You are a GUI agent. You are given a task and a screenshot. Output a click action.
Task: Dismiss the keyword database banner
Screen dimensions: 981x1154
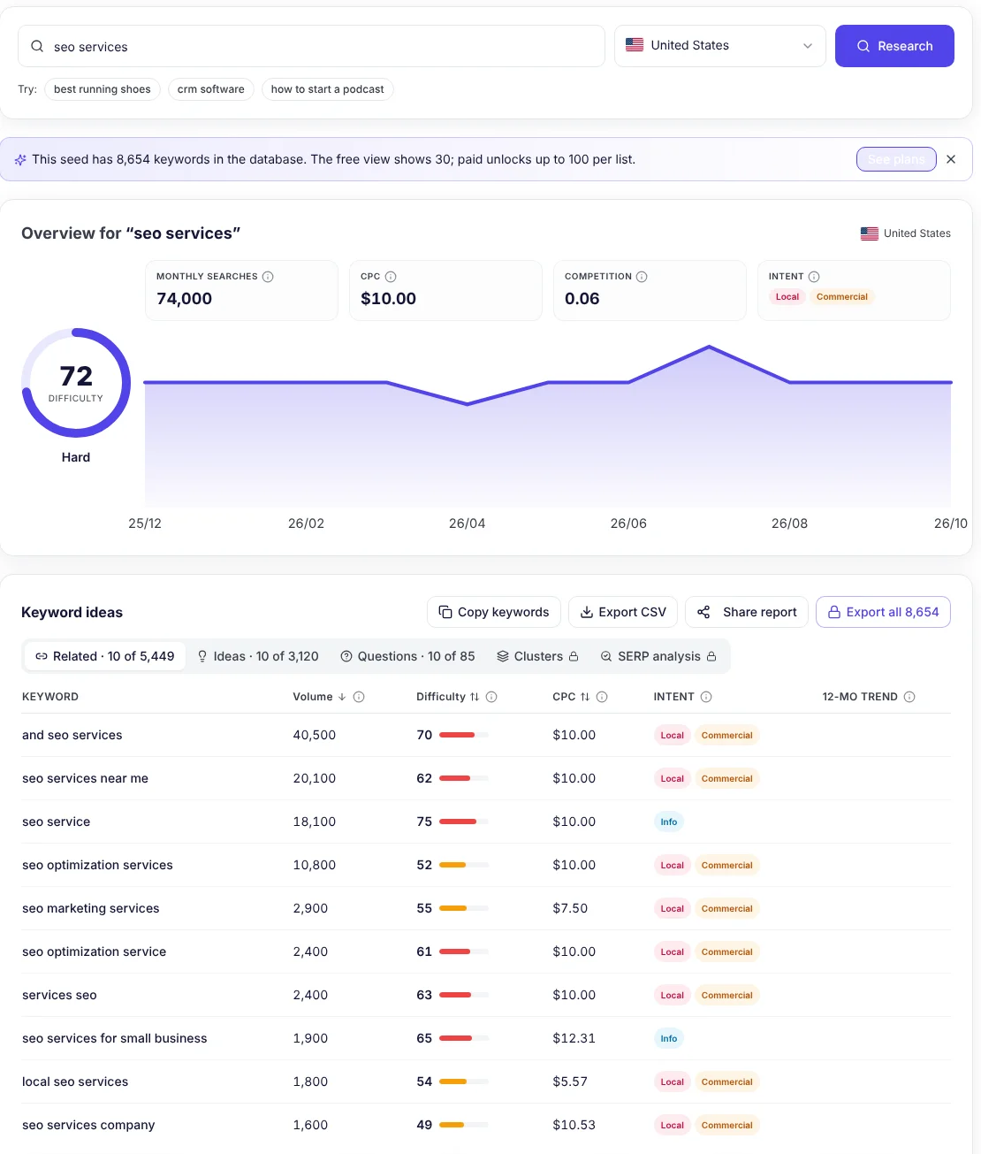[951, 159]
